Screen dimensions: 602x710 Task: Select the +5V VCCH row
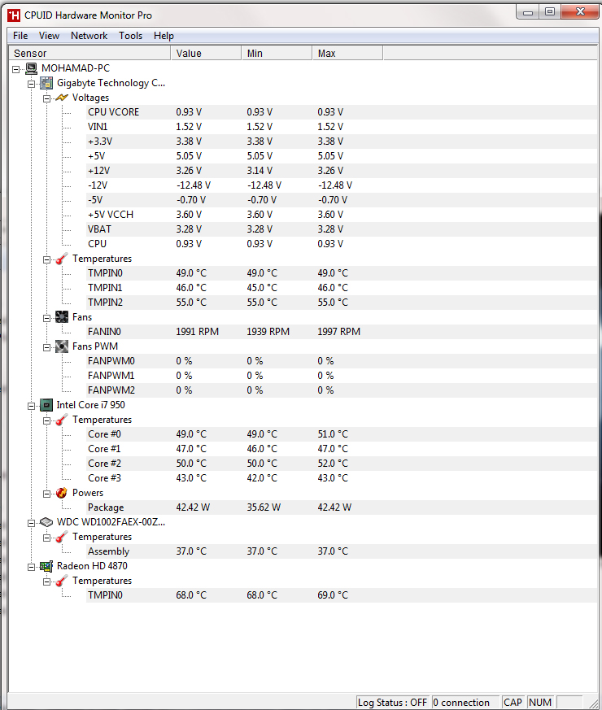(x=342, y=215)
